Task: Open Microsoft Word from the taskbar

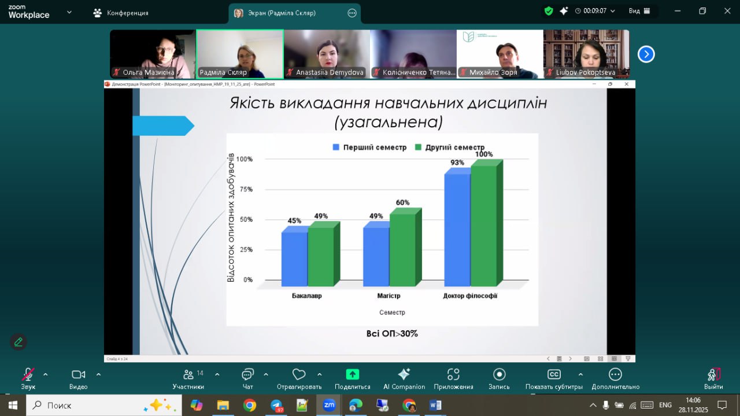Action: tap(435, 405)
